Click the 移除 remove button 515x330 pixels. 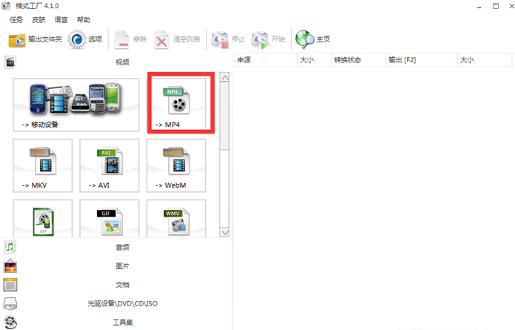click(x=130, y=40)
